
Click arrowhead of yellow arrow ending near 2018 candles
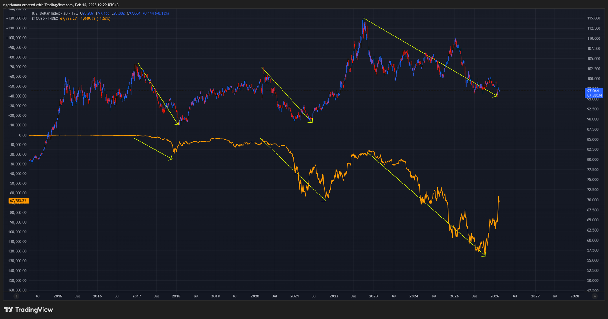178,124
